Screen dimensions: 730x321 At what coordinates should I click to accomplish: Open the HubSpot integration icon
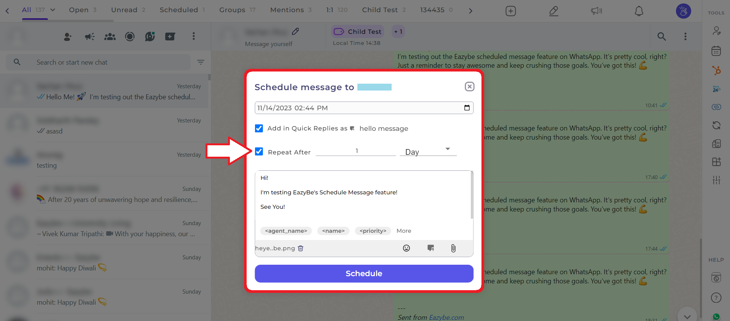[716, 70]
